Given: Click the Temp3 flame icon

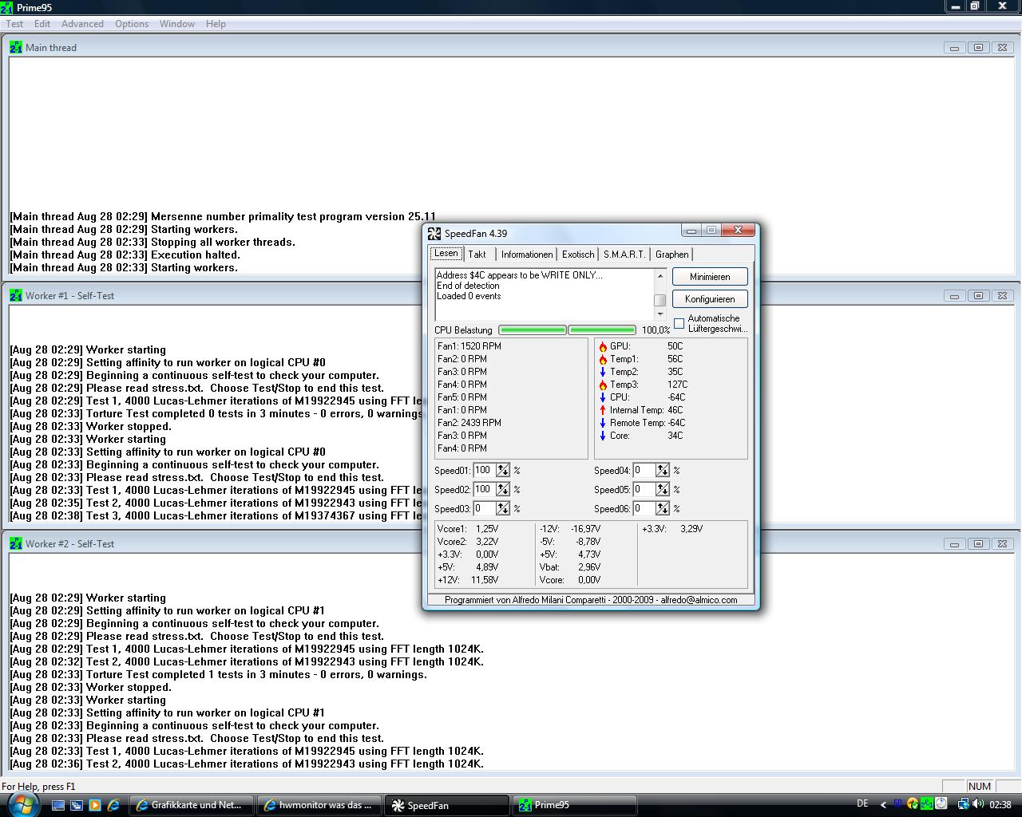Looking at the screenshot, I should point(603,385).
